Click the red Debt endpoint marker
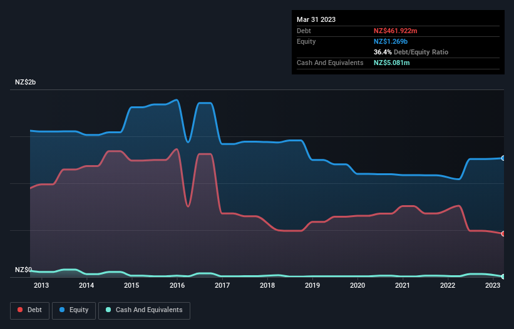This screenshot has width=514, height=329. pos(503,234)
